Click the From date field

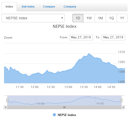pyautogui.click(x=81, y=38)
